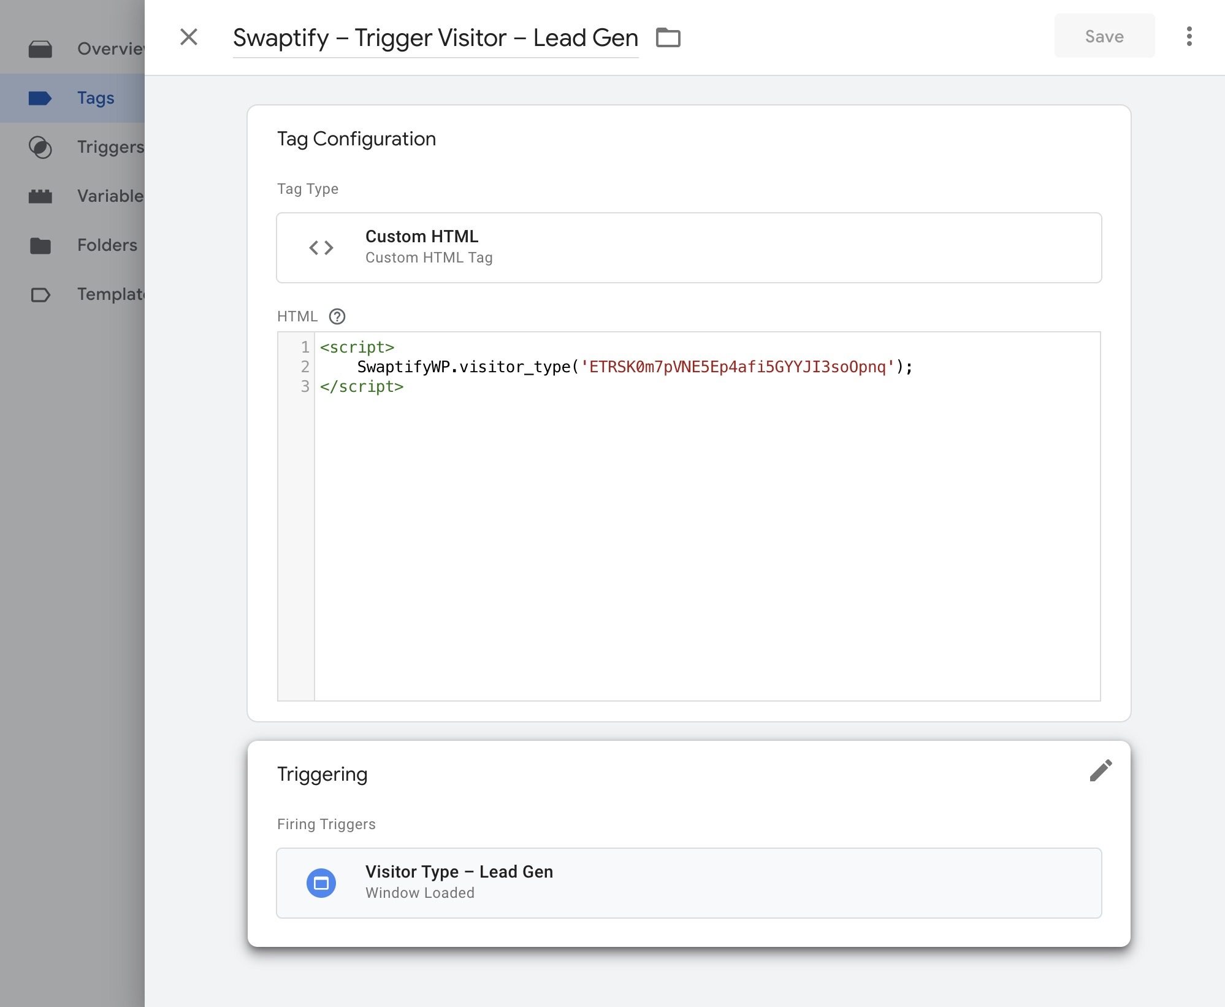This screenshot has width=1225, height=1007.
Task: Open Variables in the sidebar
Action: tap(110, 196)
